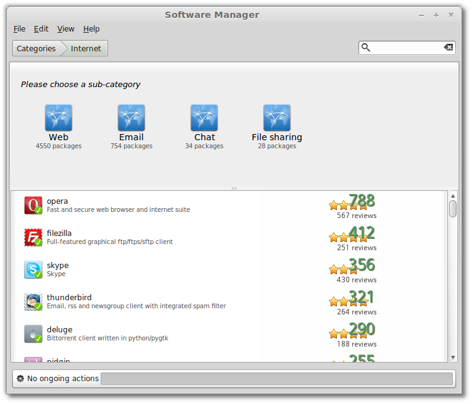Click "430 reviews" for skype

357,280
